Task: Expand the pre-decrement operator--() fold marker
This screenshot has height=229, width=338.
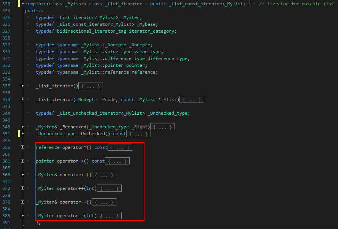Action: (x=23, y=202)
